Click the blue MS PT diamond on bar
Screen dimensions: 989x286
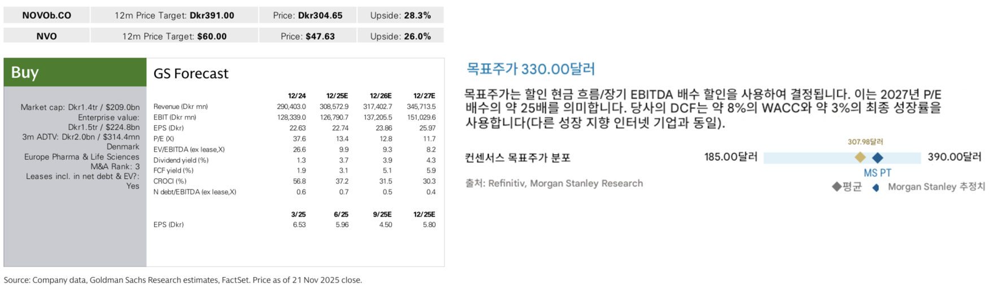[877, 157]
